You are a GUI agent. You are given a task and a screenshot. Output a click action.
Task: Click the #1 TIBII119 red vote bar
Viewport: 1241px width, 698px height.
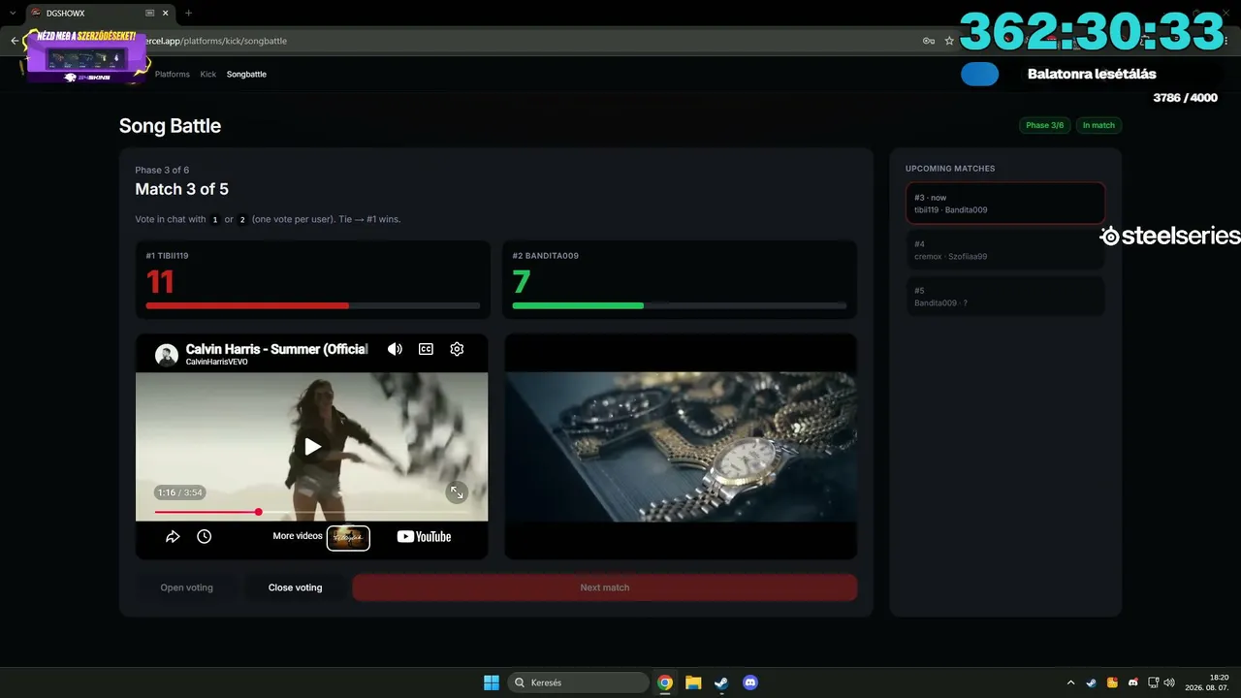click(x=313, y=305)
